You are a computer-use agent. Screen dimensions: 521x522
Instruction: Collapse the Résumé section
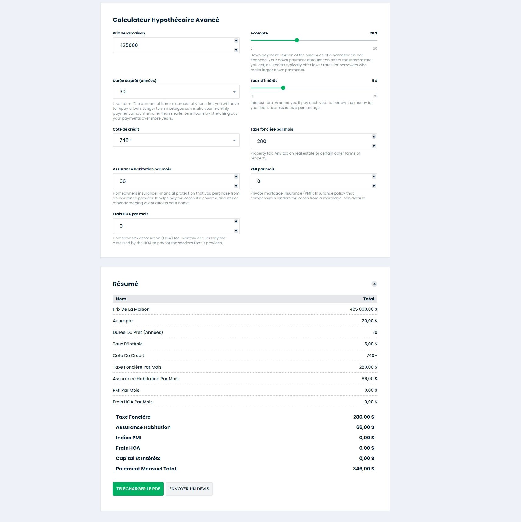click(374, 284)
